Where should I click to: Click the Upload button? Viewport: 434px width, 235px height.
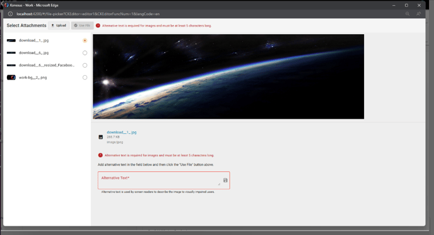pos(59,25)
